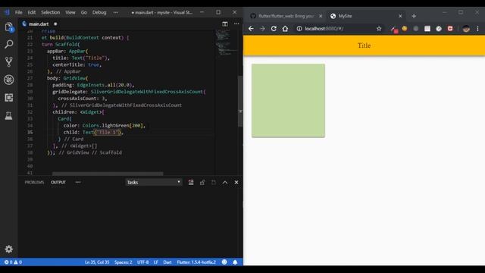This screenshot has height=273, width=485.
Task: Click the light green card in page
Action: click(288, 101)
